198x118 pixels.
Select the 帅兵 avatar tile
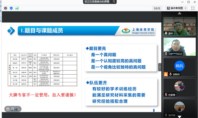[x=179, y=67]
